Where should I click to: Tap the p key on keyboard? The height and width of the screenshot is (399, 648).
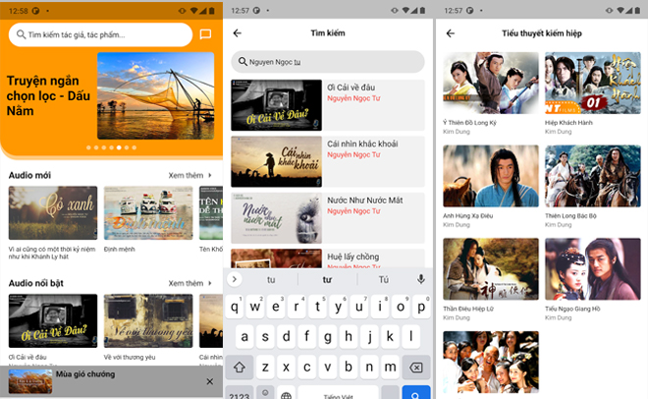click(421, 307)
